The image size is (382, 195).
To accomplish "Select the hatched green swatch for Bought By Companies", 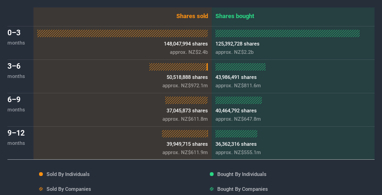I will point(212,189).
